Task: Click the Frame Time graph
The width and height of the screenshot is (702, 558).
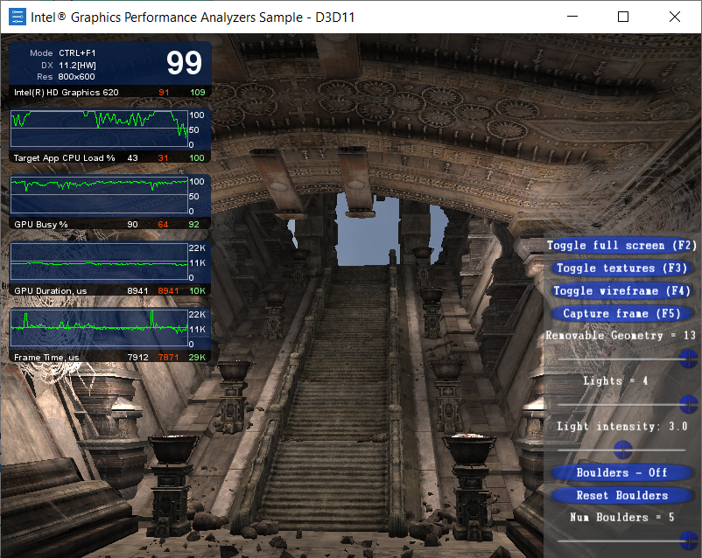Action: (x=98, y=329)
